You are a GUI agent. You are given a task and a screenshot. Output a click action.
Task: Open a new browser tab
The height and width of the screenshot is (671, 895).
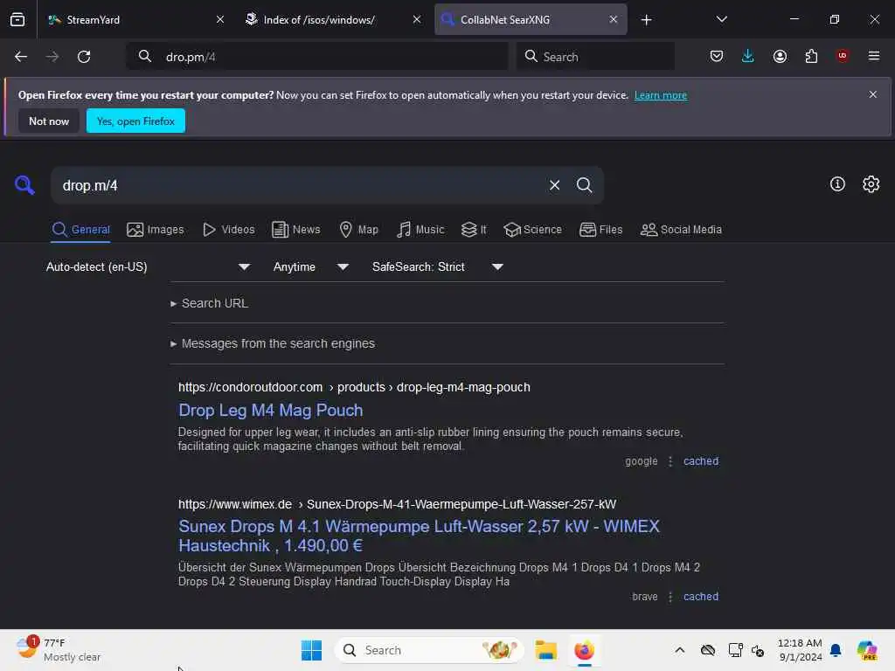tap(646, 20)
